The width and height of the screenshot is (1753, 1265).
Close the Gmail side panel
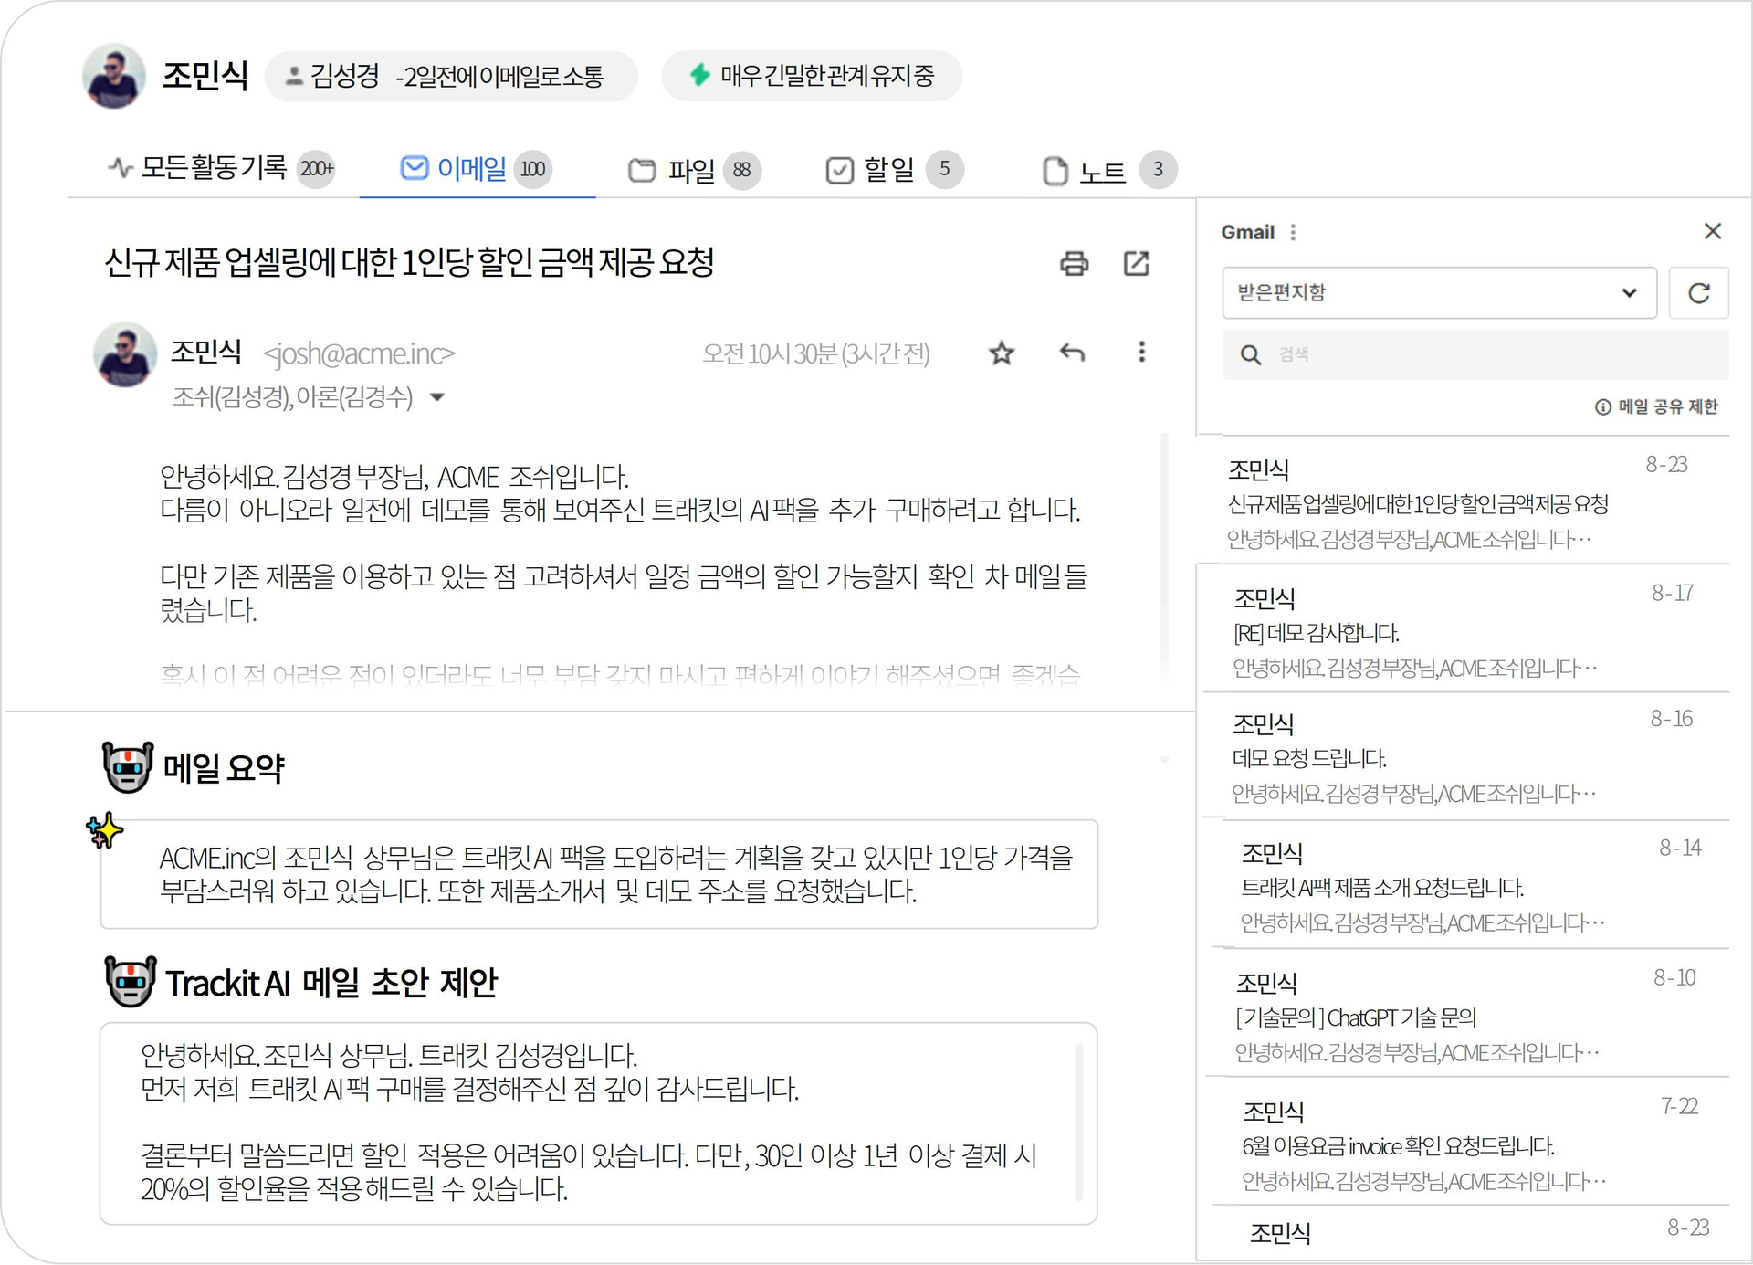pyautogui.click(x=1713, y=231)
